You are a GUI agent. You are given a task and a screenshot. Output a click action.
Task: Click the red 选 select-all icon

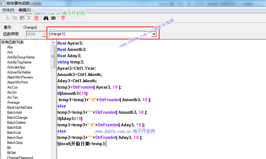(36, 18)
